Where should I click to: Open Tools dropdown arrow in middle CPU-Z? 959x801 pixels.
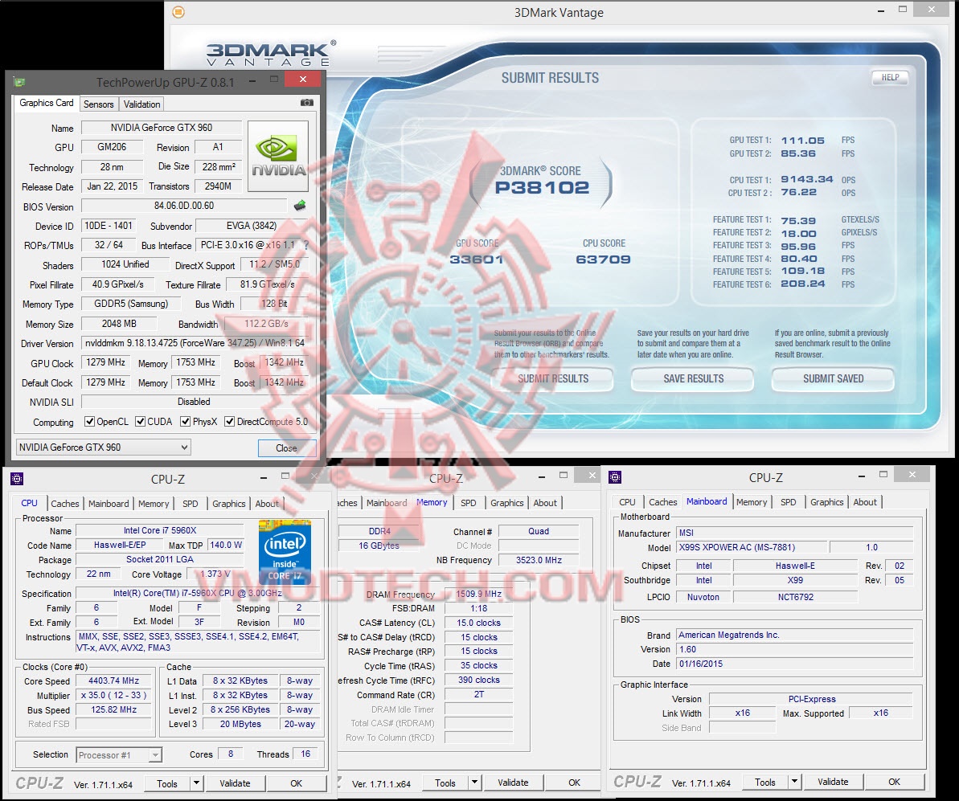click(x=474, y=782)
